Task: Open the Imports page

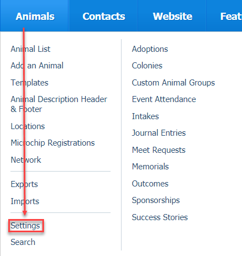Action: pos(25,201)
